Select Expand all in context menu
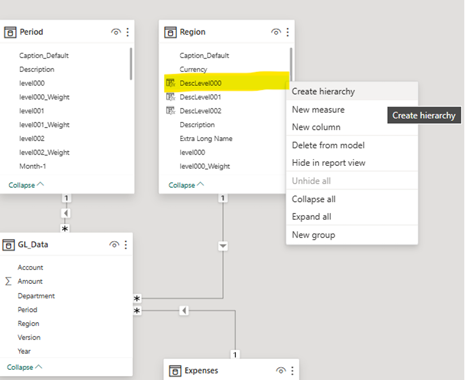466x380 pixels. (x=352, y=217)
